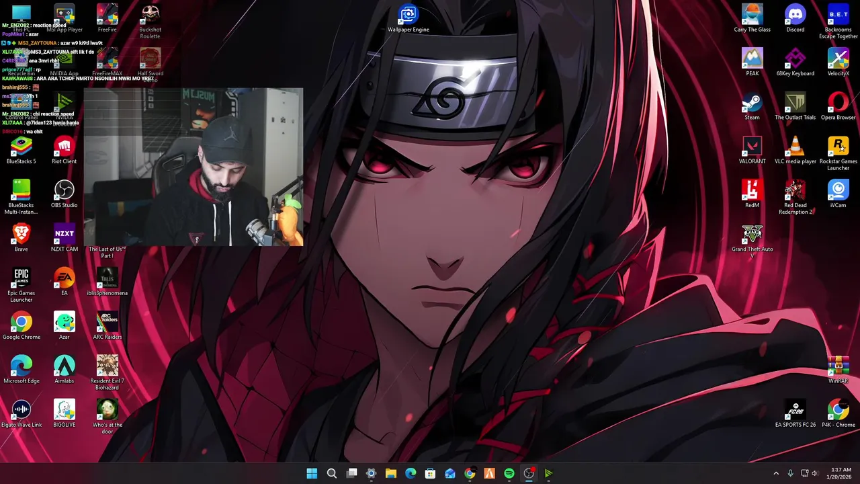Launch ARC Raiders desktop shortcut

107,327
